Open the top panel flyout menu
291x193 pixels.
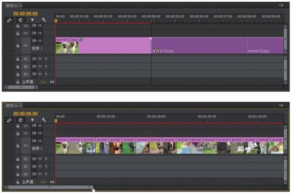point(281,5)
